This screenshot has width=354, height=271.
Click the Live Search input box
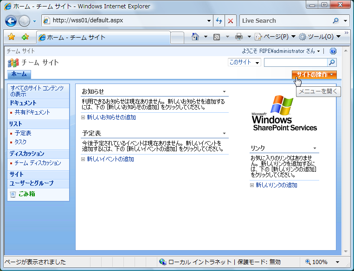[x=285, y=20]
